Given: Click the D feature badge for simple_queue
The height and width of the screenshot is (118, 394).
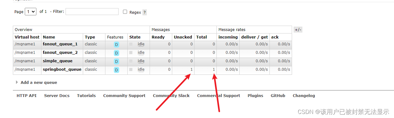Looking at the screenshot, I should 116,61.
